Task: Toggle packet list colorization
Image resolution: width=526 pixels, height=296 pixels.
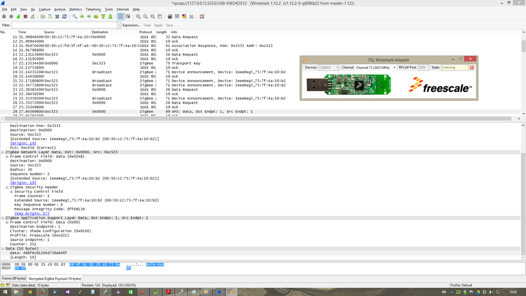Action: [x=121, y=16]
